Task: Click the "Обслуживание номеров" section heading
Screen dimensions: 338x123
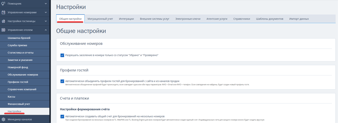Action: click(x=81, y=44)
